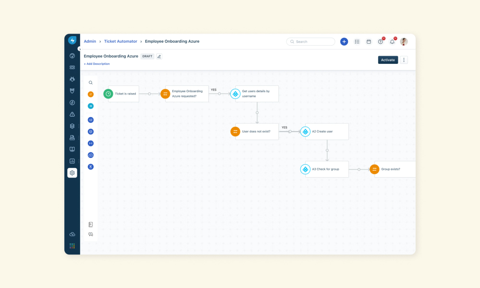Open the Changes shield icon in sidebar
Screen dimensions: 480x288
[72, 91]
